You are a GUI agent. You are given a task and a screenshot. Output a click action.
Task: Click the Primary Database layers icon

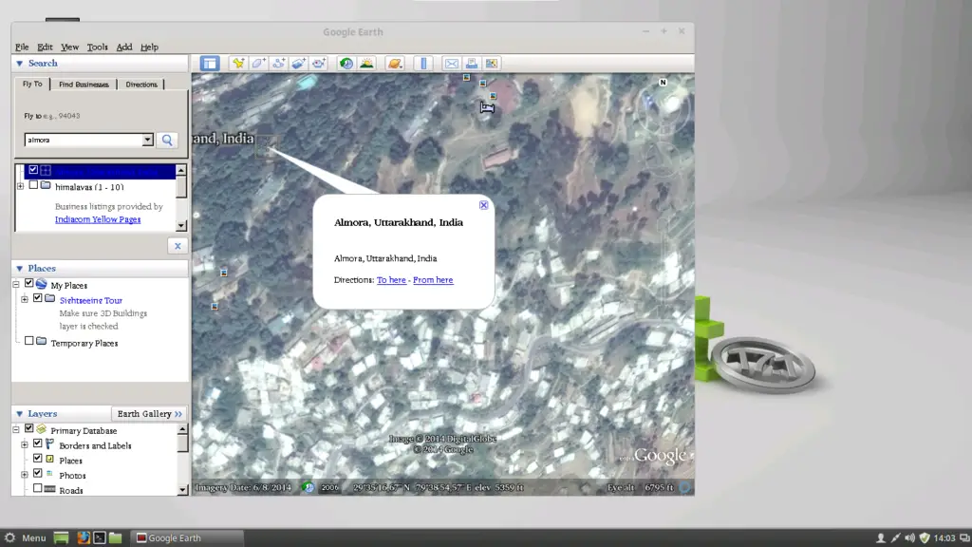[42, 429]
